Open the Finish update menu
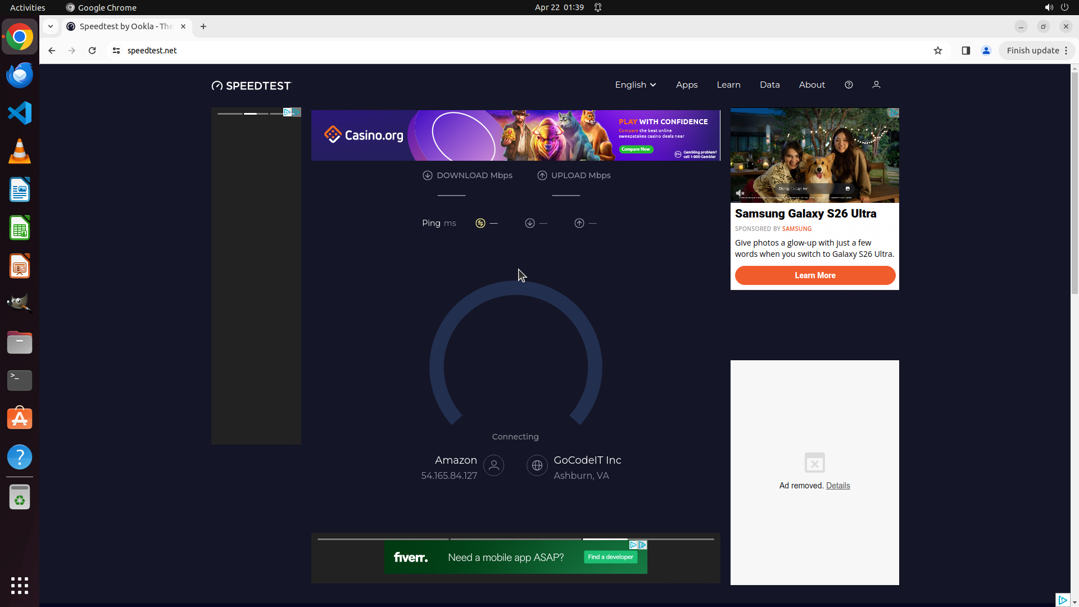Image resolution: width=1079 pixels, height=607 pixels. click(x=1037, y=51)
